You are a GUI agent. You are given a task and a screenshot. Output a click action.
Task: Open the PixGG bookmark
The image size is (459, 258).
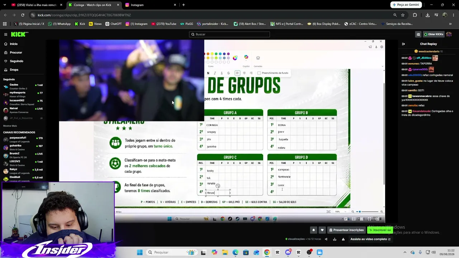click(186, 24)
